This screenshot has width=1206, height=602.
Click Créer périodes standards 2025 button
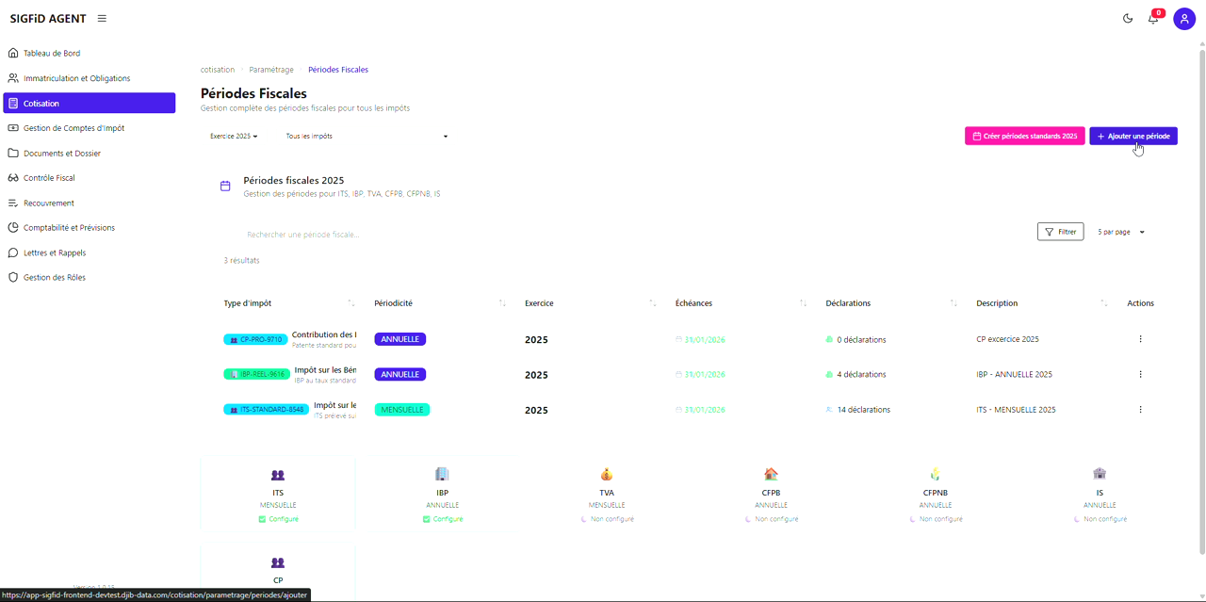click(x=1024, y=137)
